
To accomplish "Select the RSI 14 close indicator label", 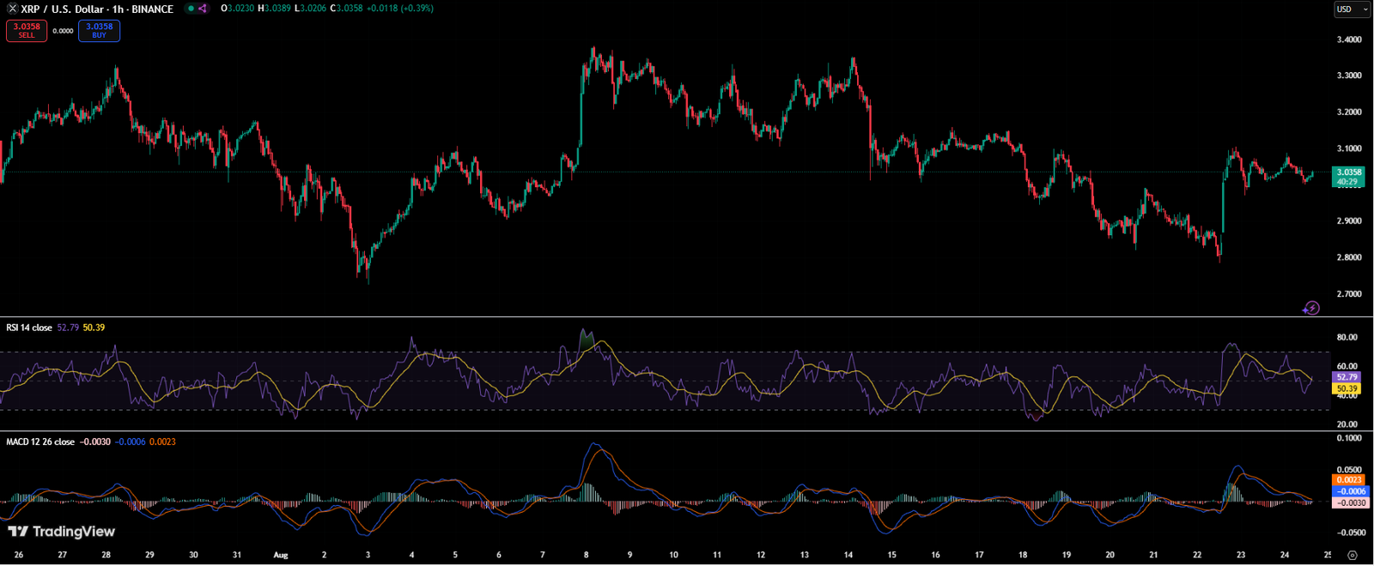I will tap(29, 328).
